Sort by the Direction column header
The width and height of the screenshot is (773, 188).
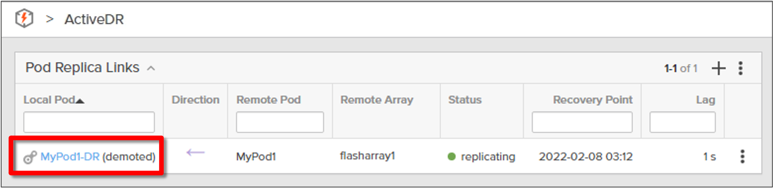(x=195, y=100)
